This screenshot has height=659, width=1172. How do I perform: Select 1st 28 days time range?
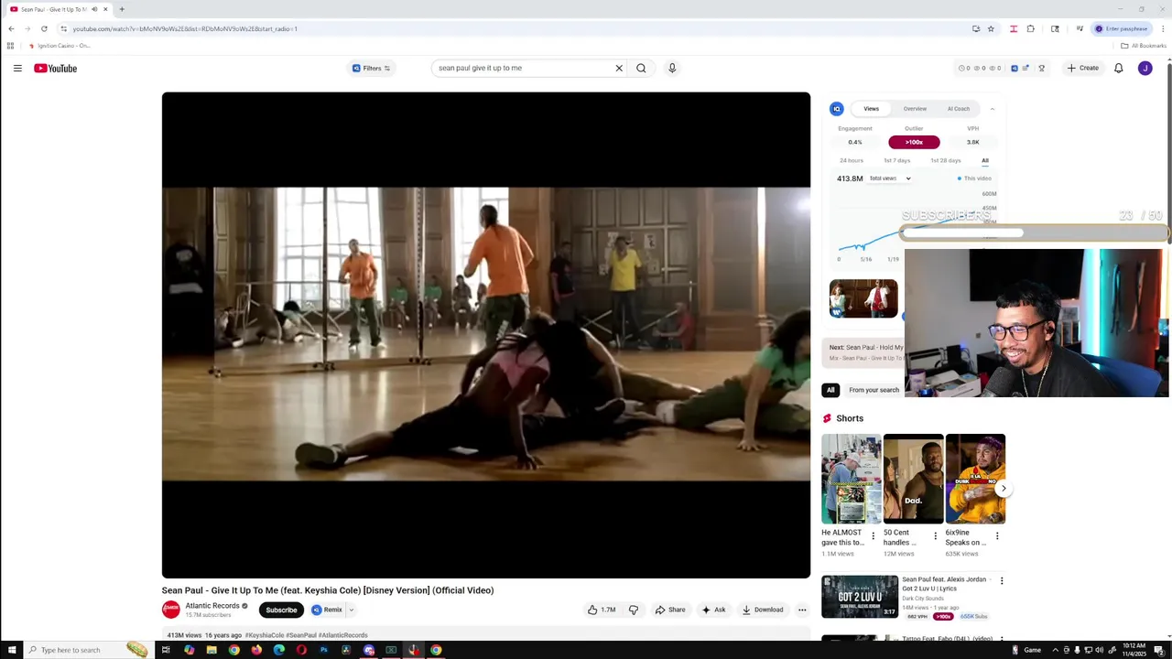tap(946, 160)
